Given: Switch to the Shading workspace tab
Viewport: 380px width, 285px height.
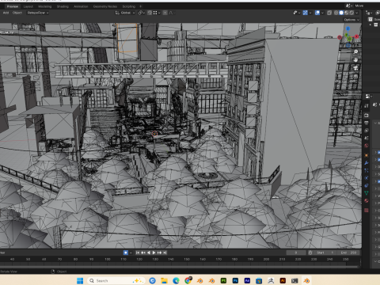Looking at the screenshot, I should (63, 6).
